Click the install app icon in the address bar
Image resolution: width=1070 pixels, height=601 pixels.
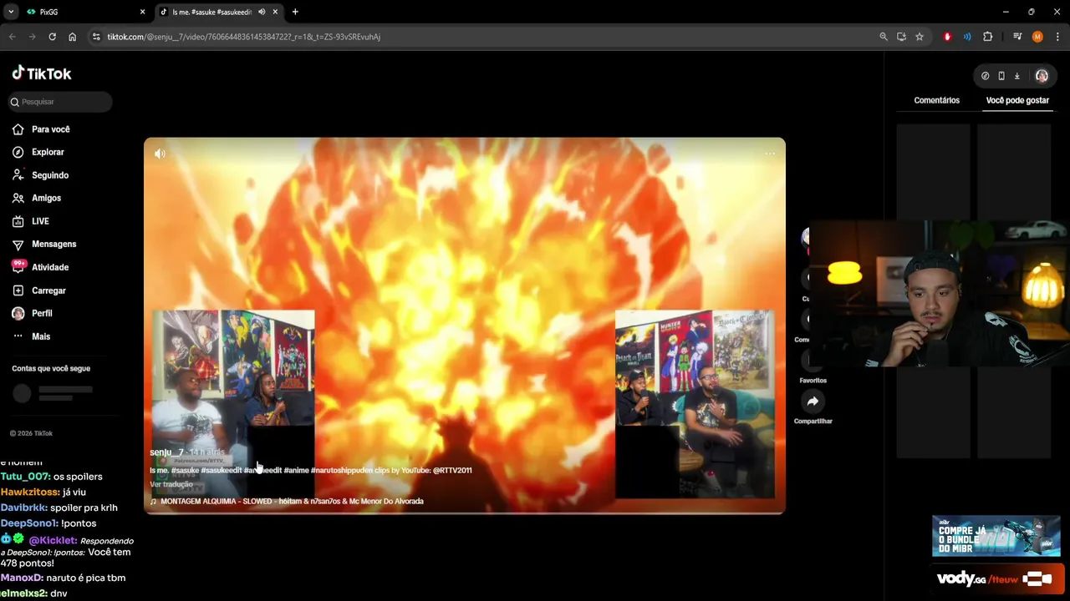coord(901,37)
